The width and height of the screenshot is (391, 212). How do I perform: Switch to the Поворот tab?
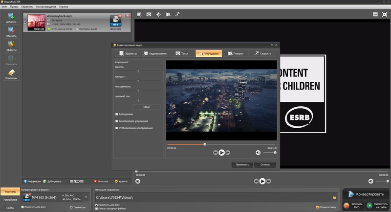236,53
